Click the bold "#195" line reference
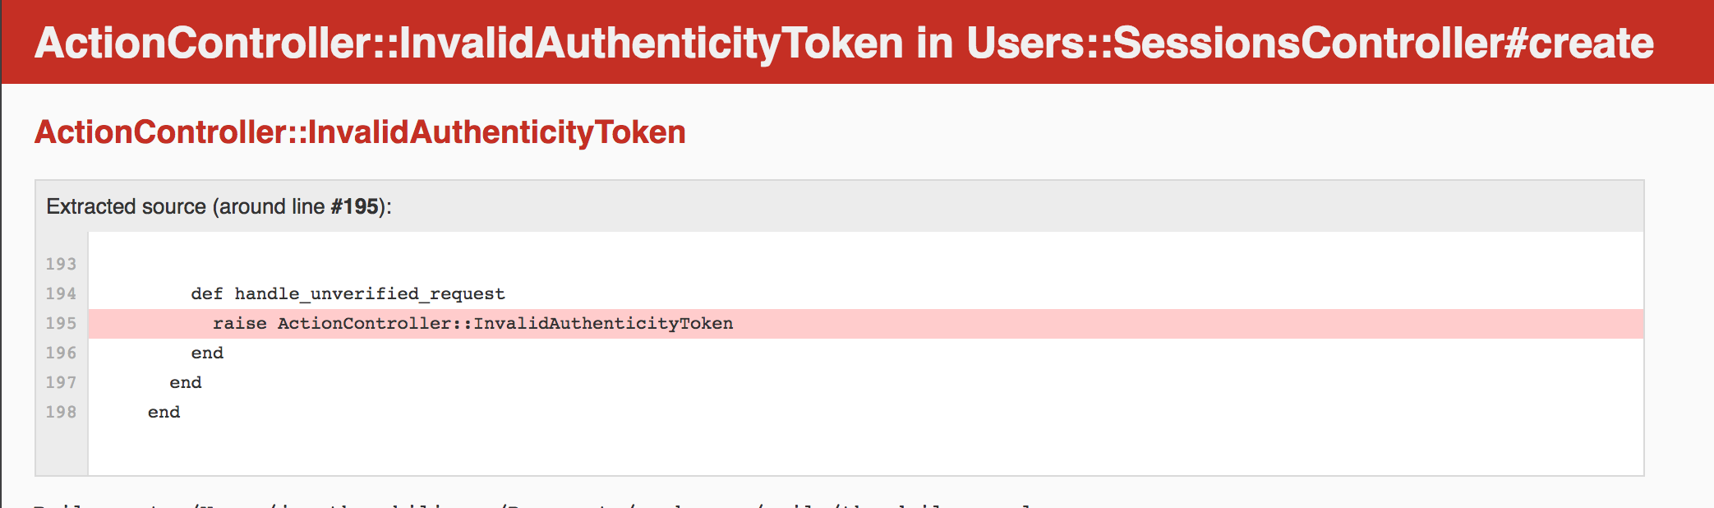This screenshot has width=1714, height=508. (354, 206)
